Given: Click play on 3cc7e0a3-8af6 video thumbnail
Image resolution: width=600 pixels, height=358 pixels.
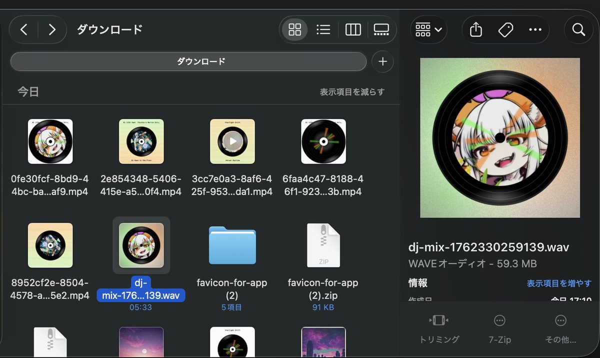Looking at the screenshot, I should click(232, 141).
